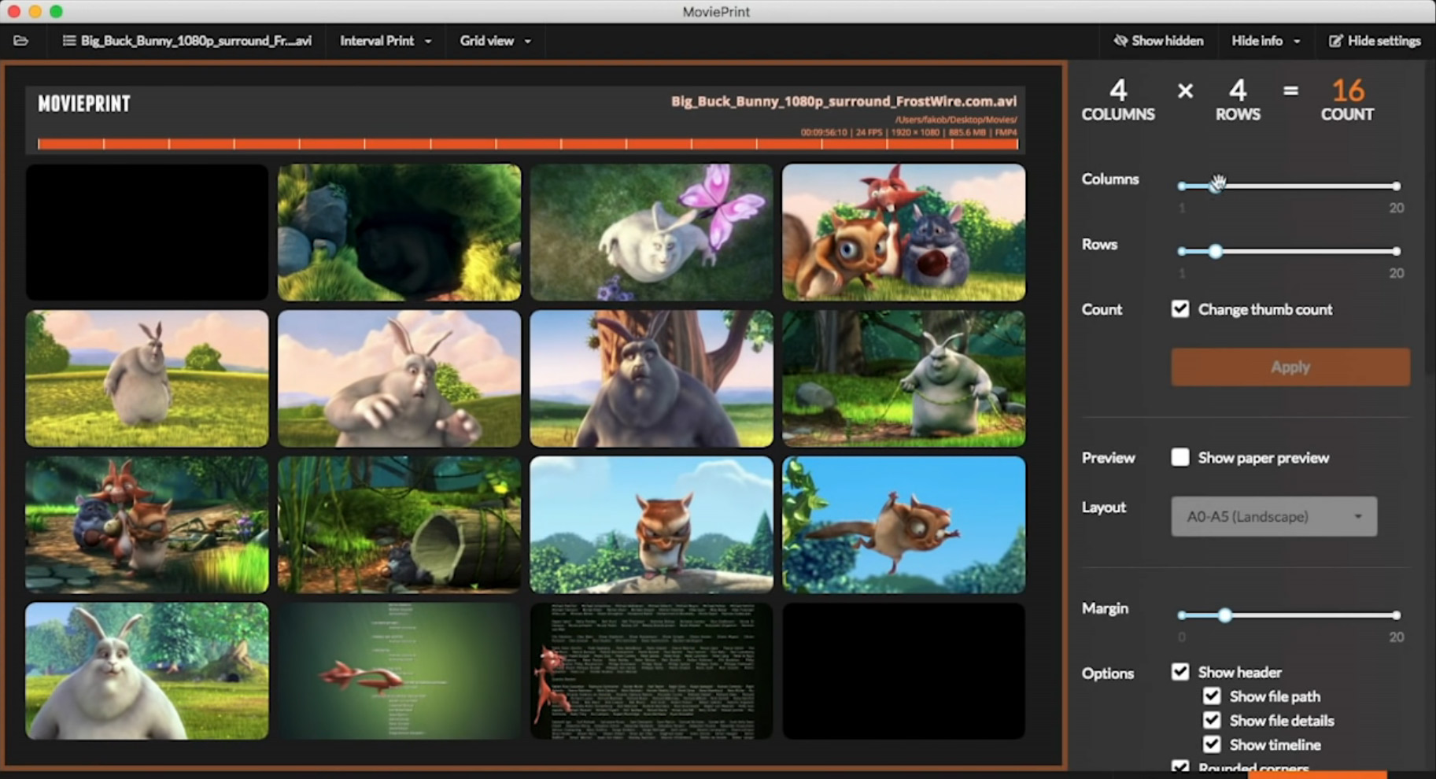1436x779 pixels.
Task: Uncheck Show timeline option
Action: coord(1212,744)
